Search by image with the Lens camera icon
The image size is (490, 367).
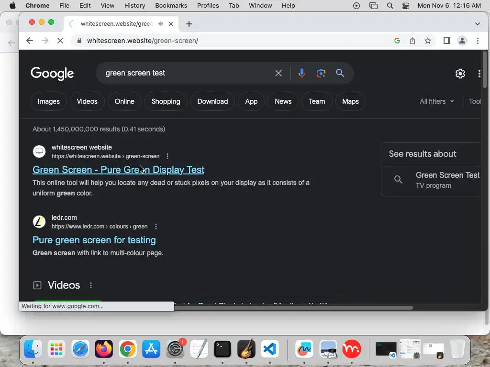pos(321,73)
